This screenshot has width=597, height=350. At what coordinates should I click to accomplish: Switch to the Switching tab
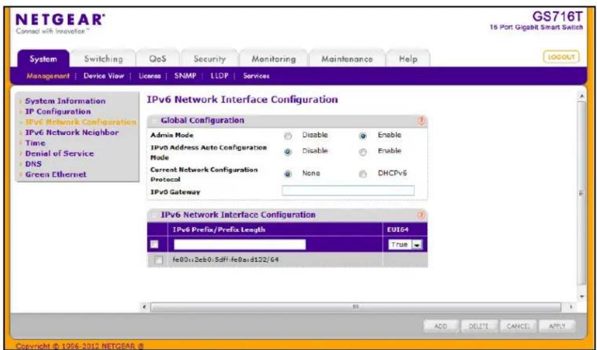tap(104, 58)
